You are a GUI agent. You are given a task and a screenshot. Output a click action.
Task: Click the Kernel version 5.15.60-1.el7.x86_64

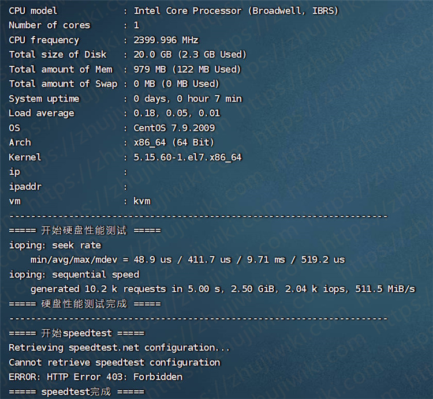click(x=188, y=157)
